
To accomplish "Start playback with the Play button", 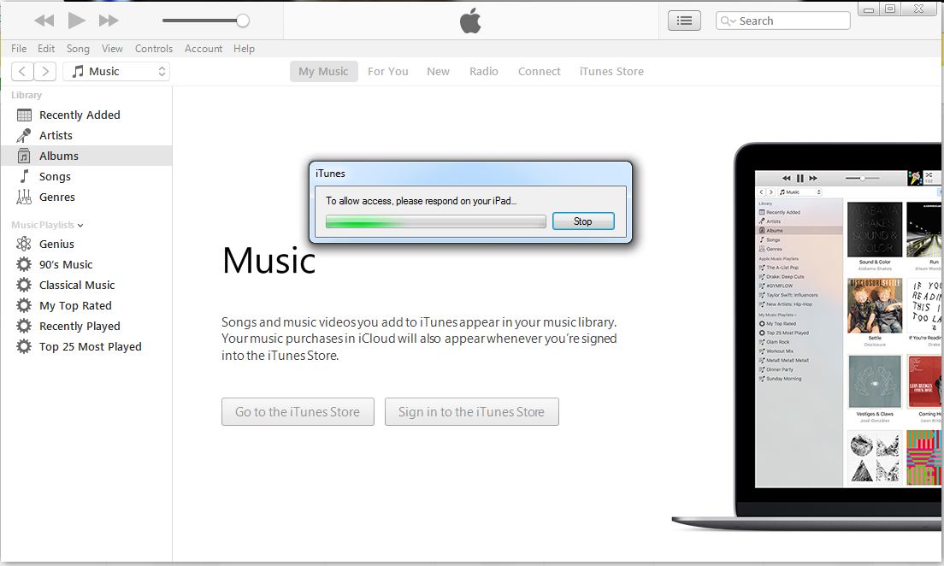I will click(76, 21).
